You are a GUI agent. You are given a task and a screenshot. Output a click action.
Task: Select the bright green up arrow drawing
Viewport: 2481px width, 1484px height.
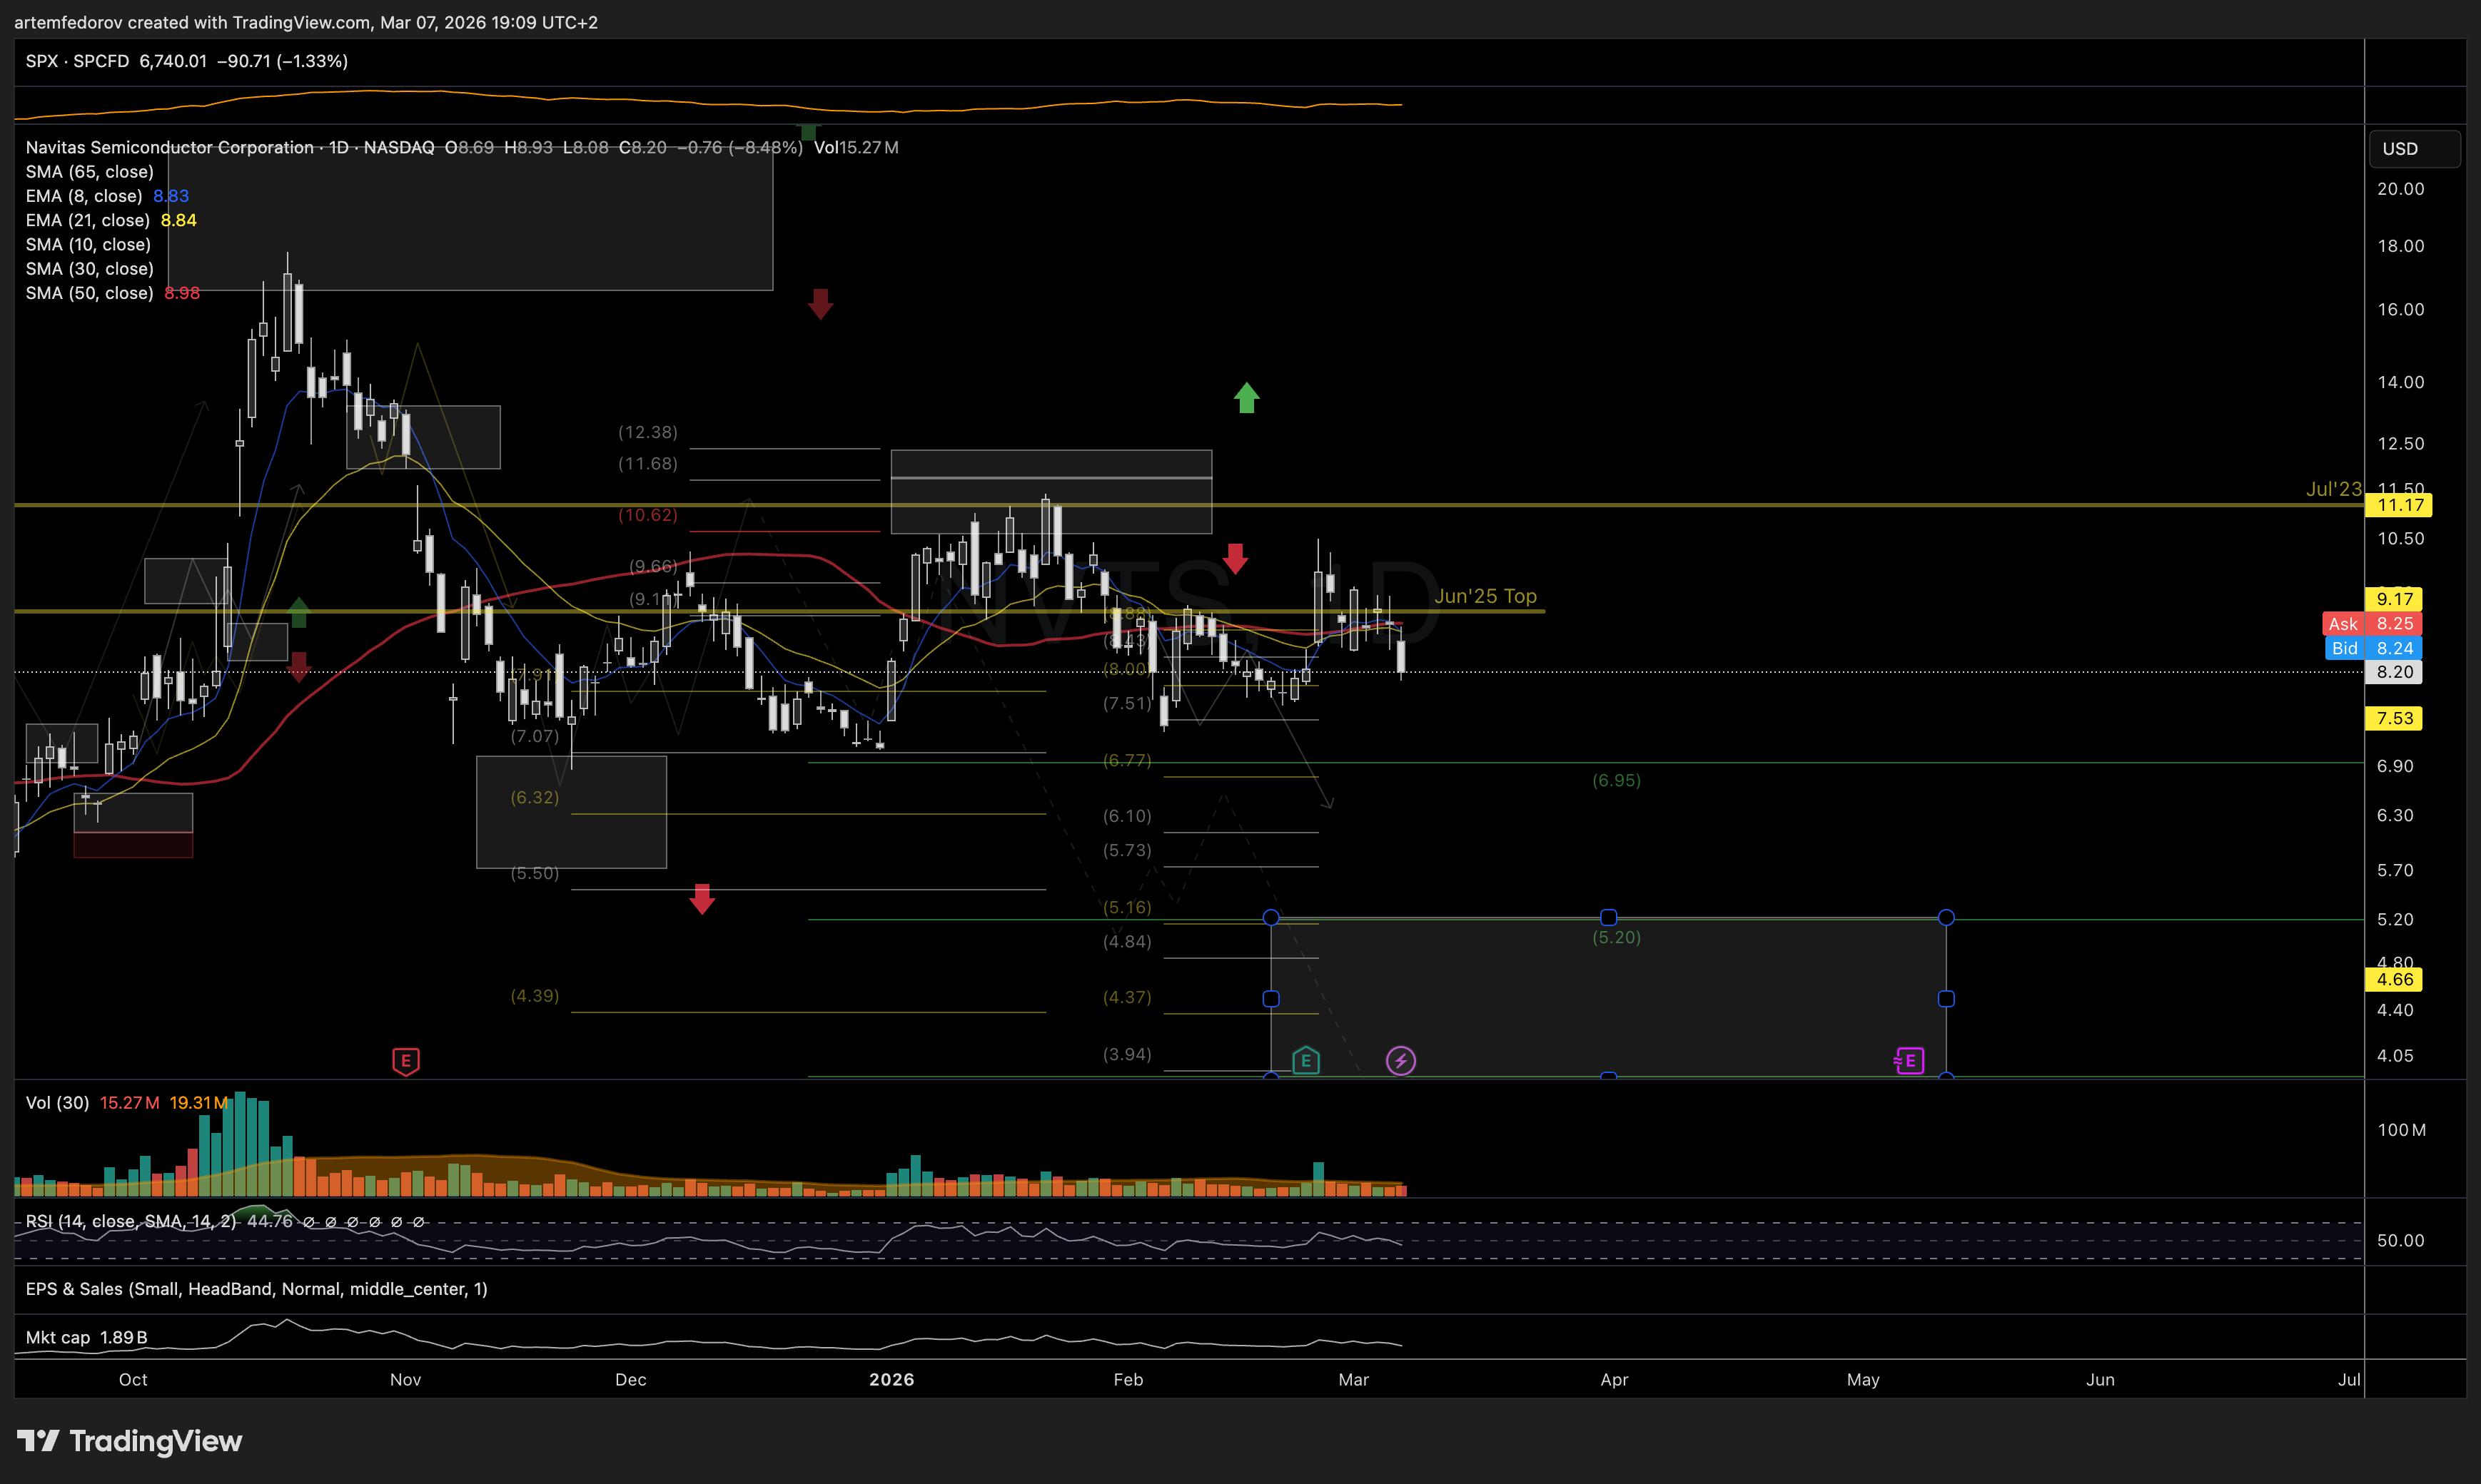click(x=1246, y=397)
